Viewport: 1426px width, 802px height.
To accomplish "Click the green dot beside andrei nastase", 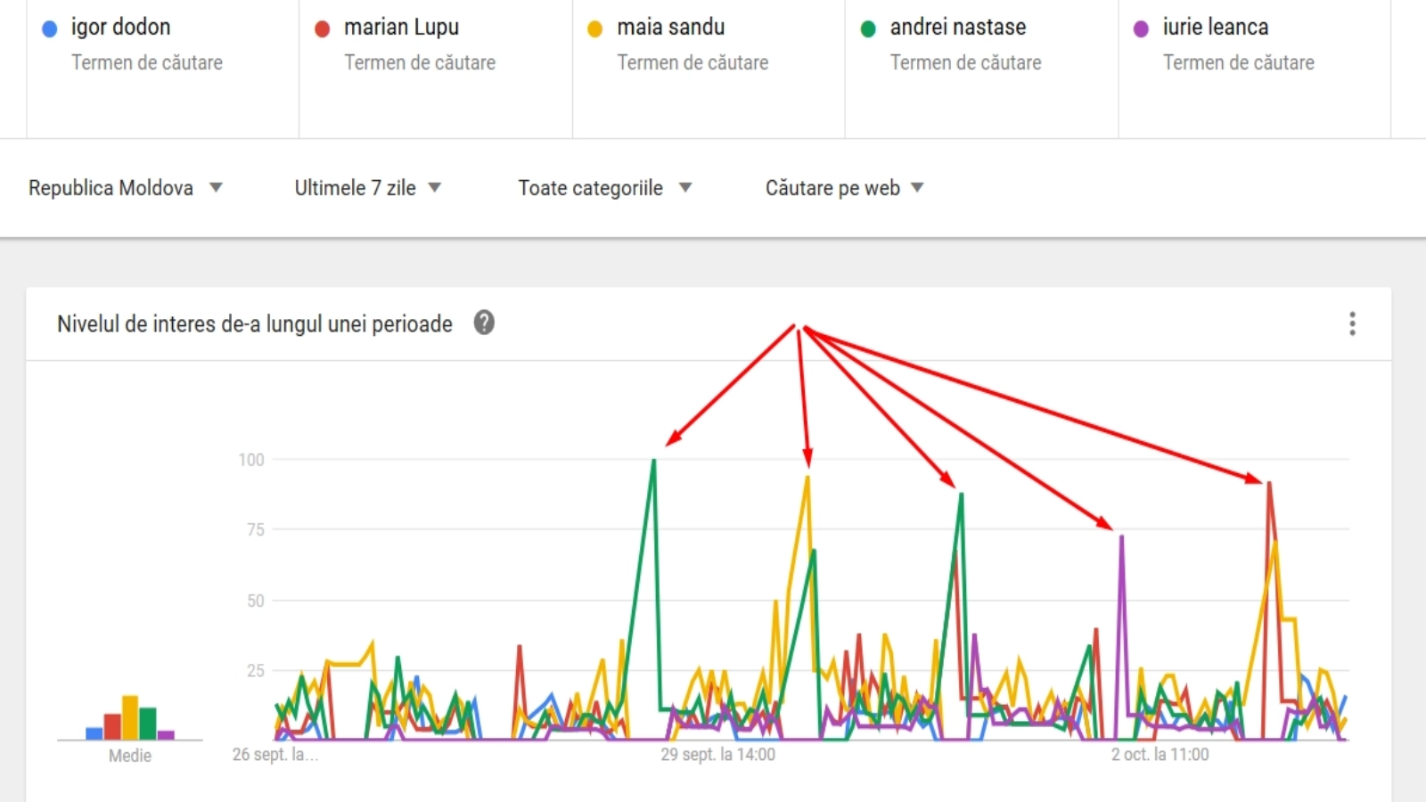I will [x=868, y=29].
